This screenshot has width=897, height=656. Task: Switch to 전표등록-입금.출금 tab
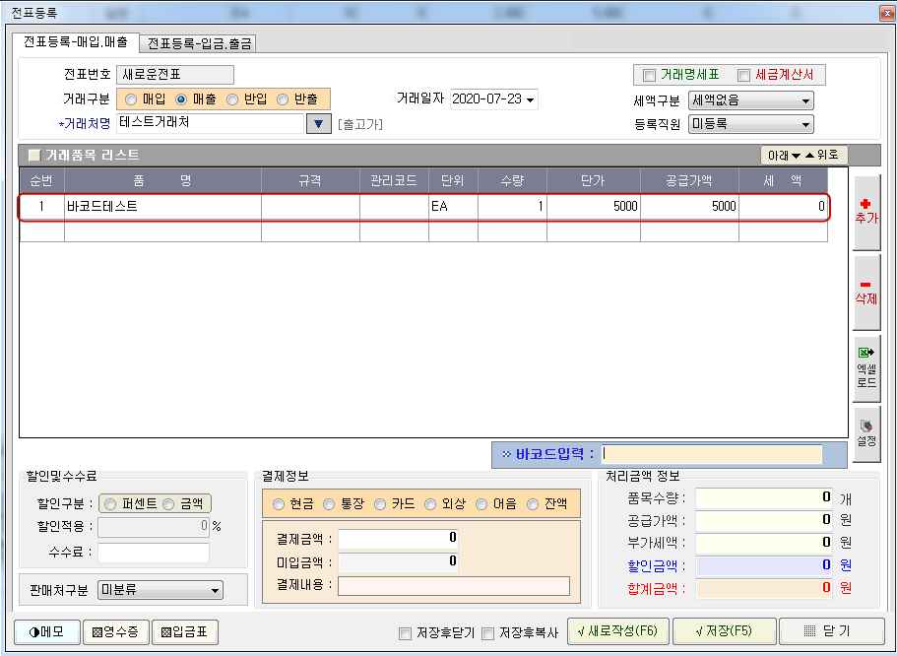(x=199, y=43)
